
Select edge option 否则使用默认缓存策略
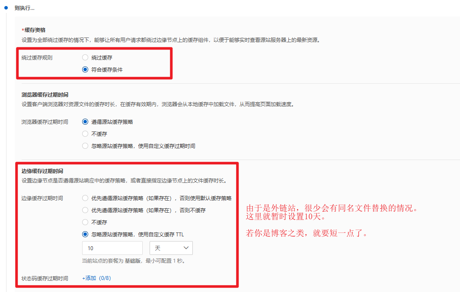tap(85, 198)
